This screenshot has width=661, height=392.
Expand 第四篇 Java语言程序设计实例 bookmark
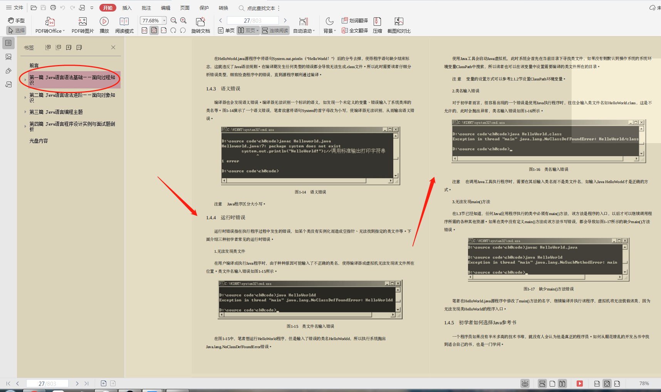pos(25,126)
